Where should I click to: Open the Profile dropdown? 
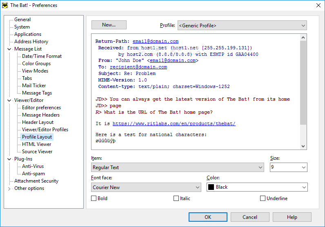[x=242, y=25]
